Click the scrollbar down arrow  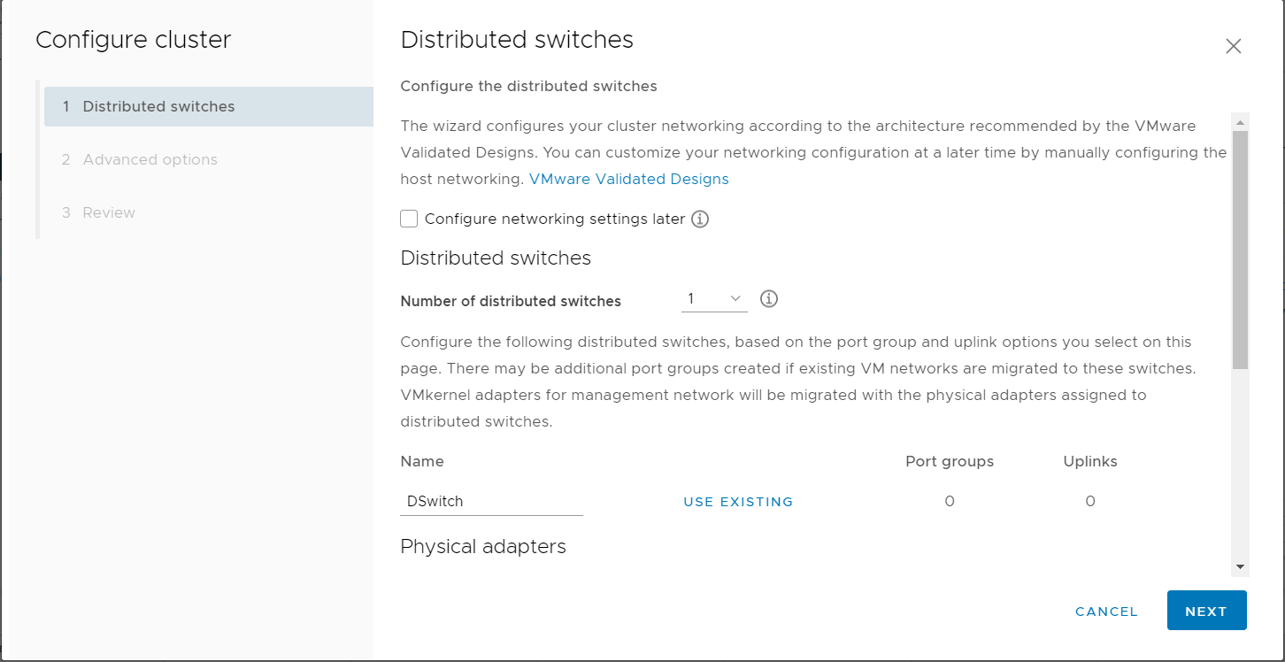pyautogui.click(x=1240, y=566)
